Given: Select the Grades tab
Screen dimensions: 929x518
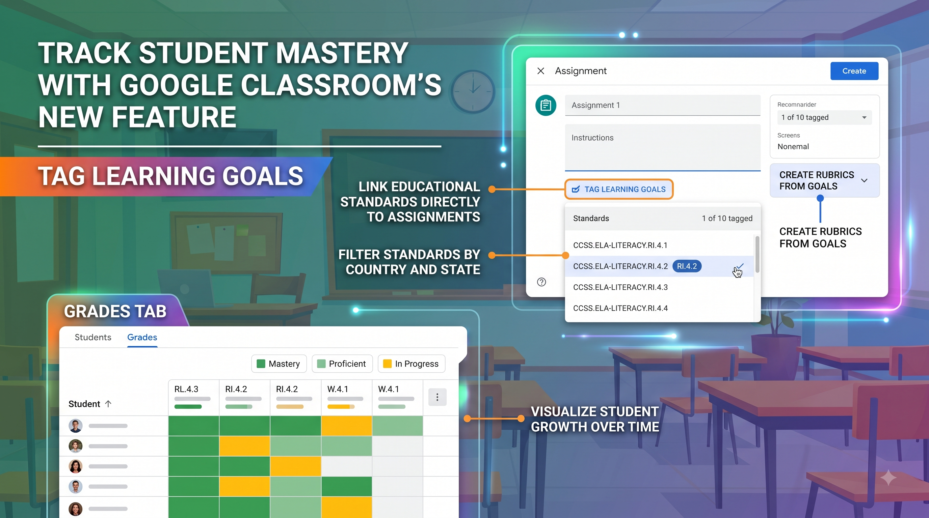Looking at the screenshot, I should (142, 337).
